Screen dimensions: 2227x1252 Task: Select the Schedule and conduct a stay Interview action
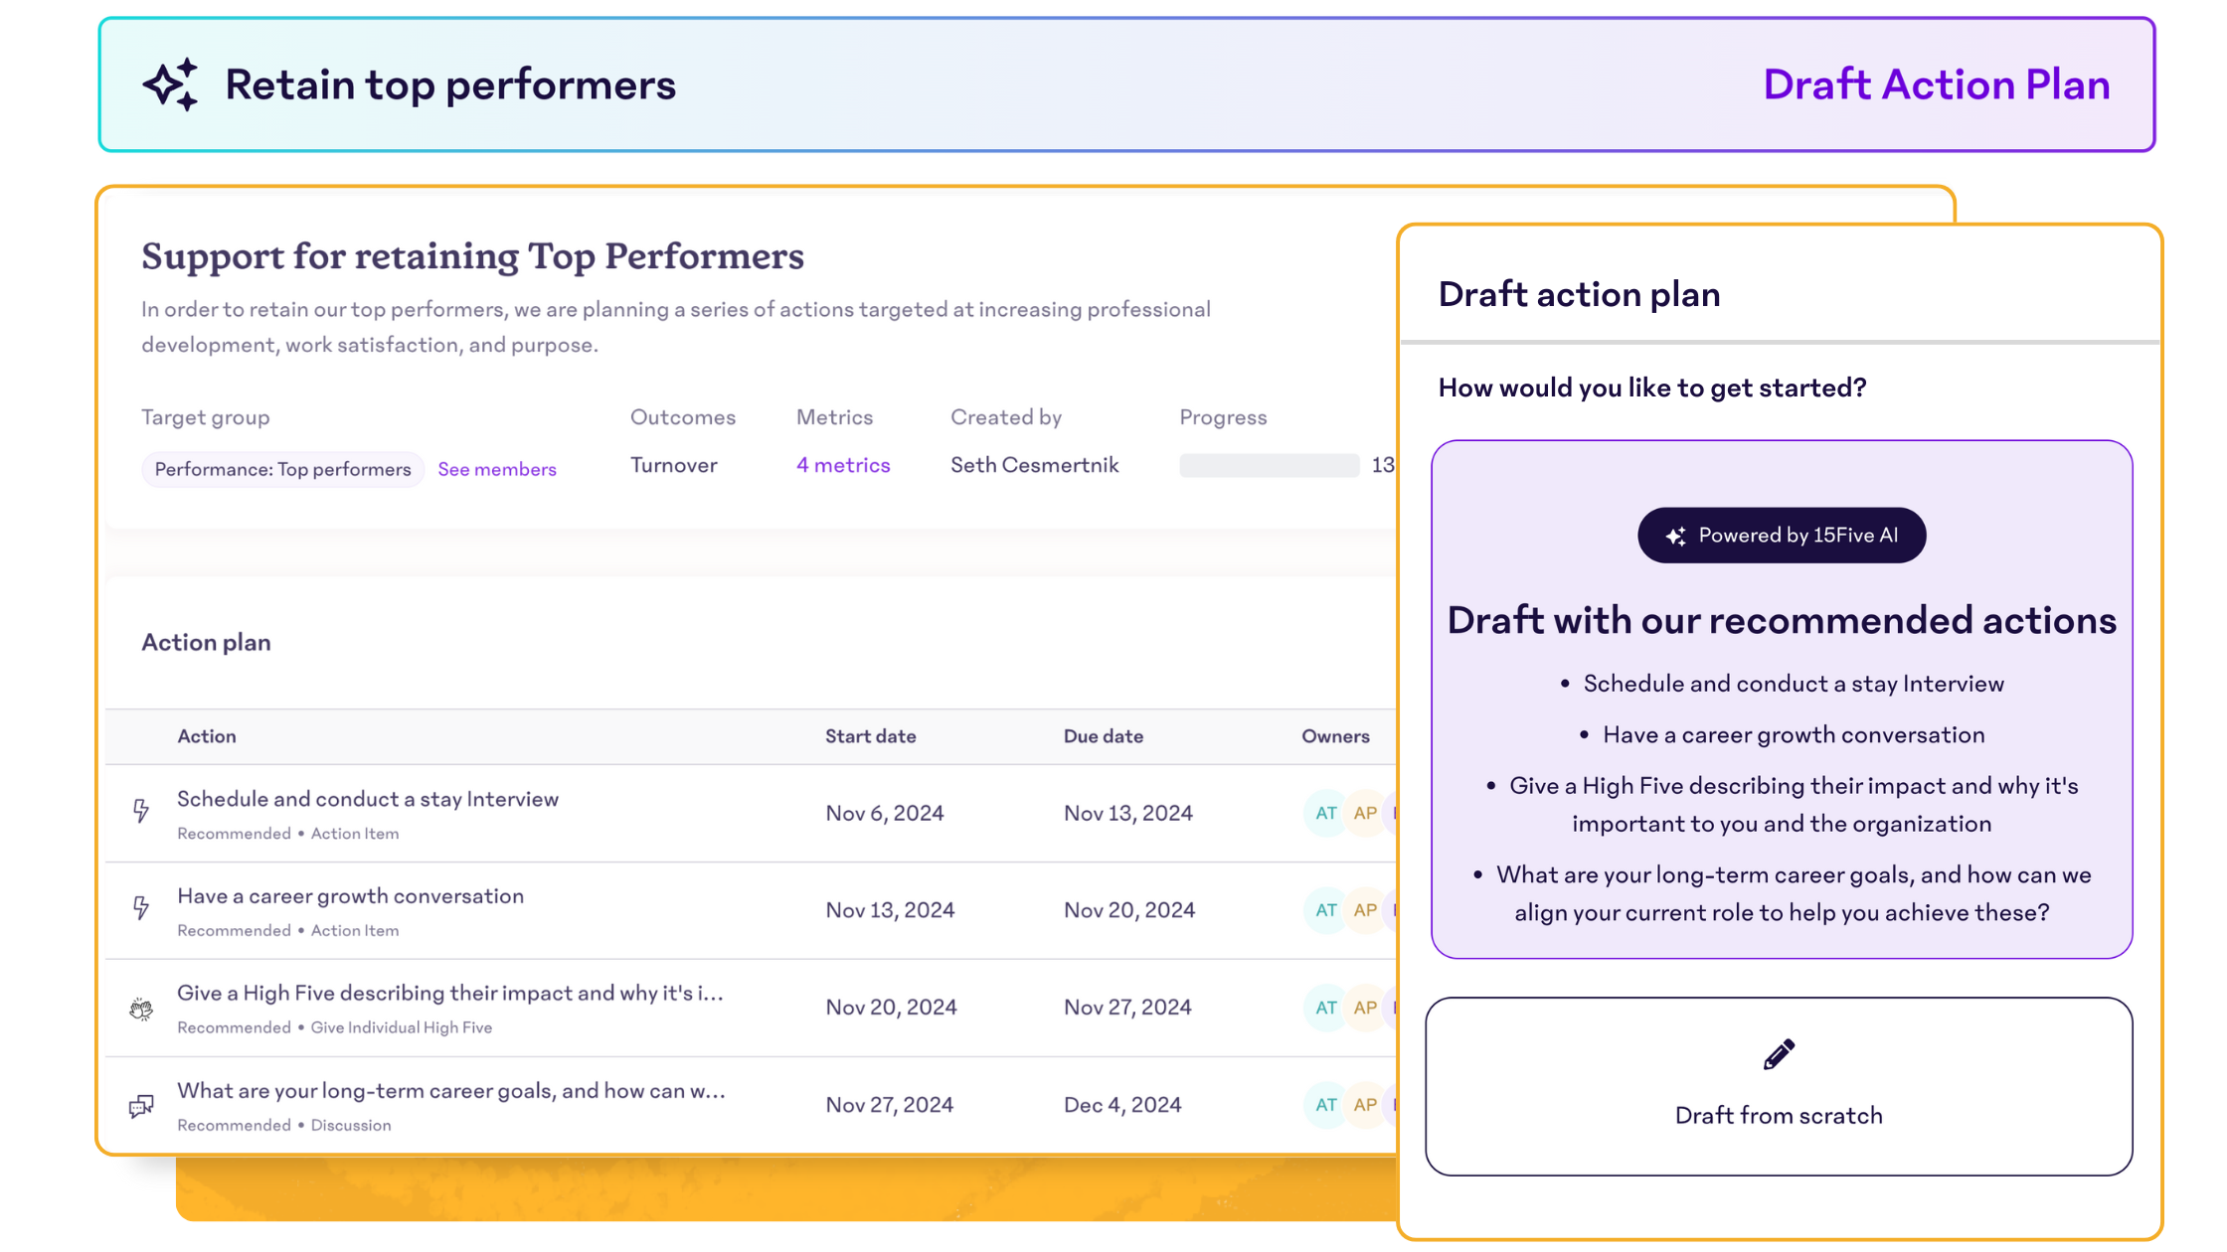(x=367, y=798)
